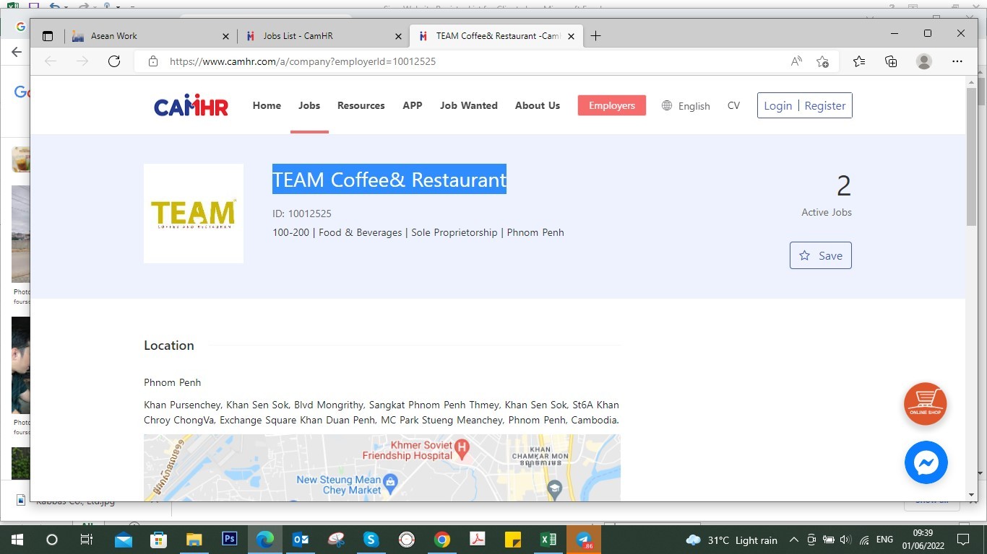This screenshot has height=554, width=987.
Task: Click the 2 Active Jobs counter
Action: coord(827,195)
